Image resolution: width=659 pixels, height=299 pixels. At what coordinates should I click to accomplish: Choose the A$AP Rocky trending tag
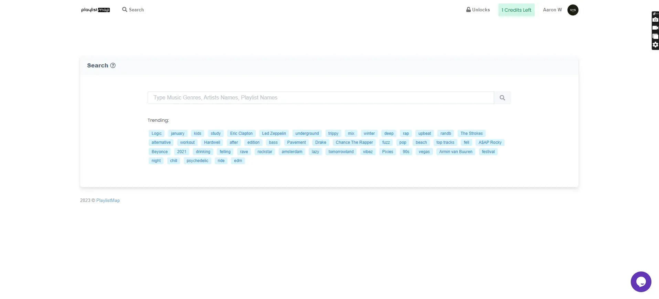click(490, 142)
